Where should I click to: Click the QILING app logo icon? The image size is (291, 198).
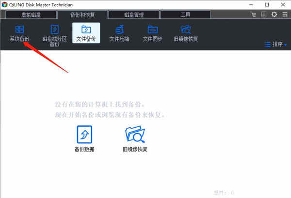[x=4, y=5]
